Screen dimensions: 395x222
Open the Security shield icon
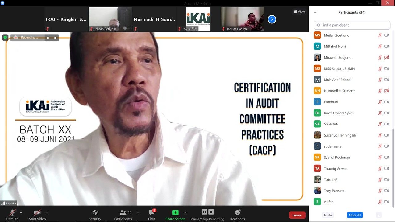(x=95, y=212)
